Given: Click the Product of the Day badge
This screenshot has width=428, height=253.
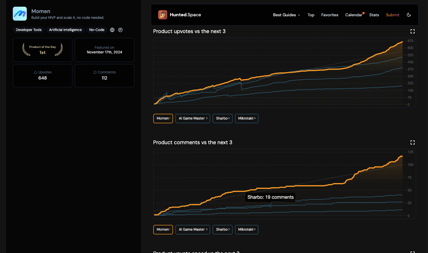Looking at the screenshot, I should click(x=42, y=50).
